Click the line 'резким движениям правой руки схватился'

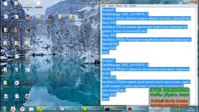point(144,27)
